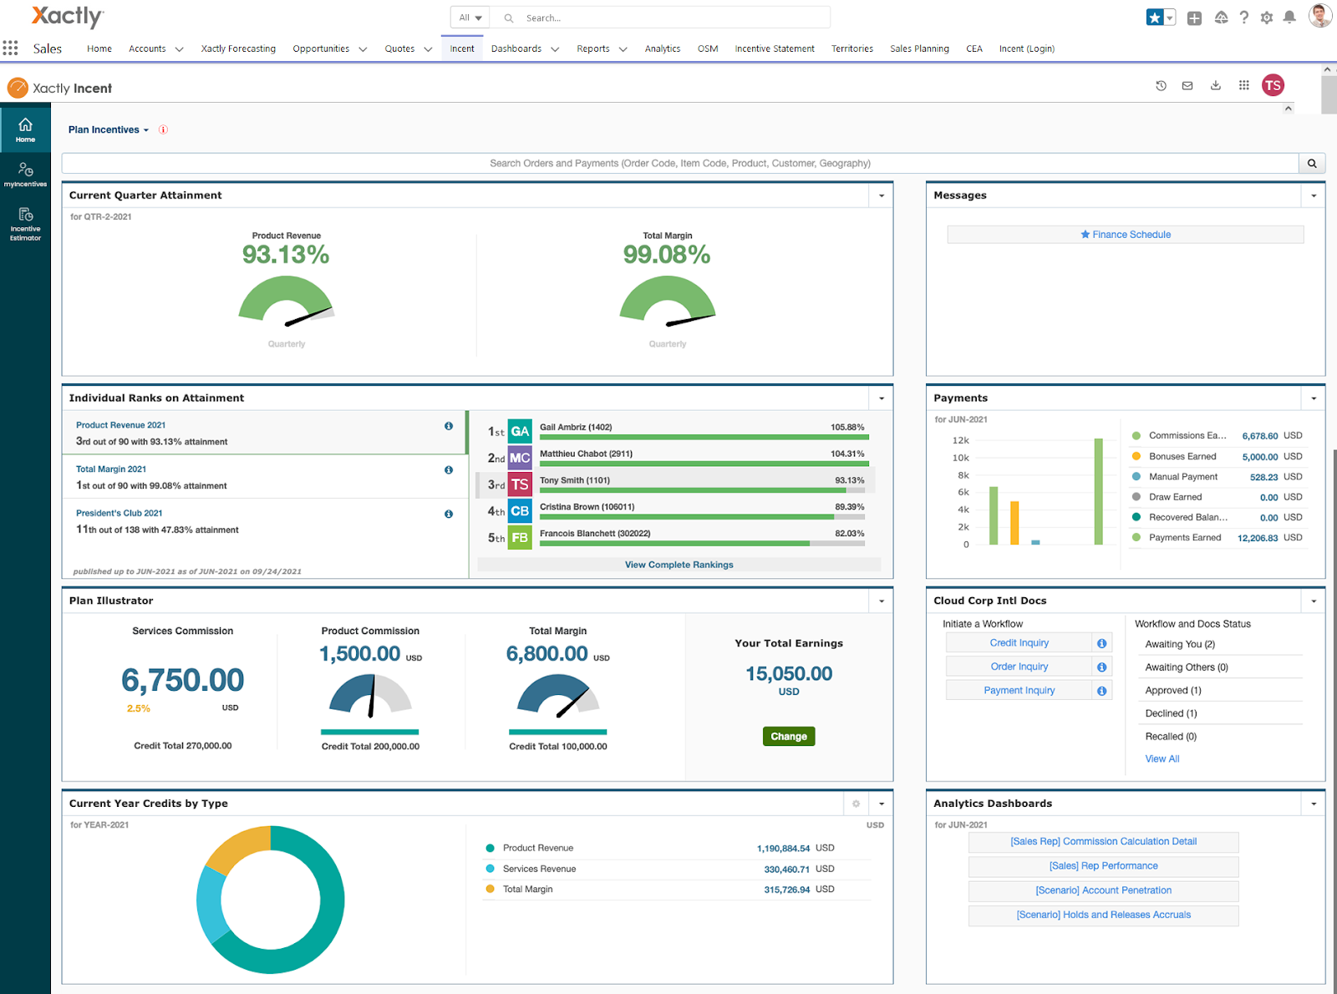Image resolution: width=1337 pixels, height=994 pixels.
Task: Switch to the Dashboards tab
Action: pyautogui.click(x=516, y=48)
